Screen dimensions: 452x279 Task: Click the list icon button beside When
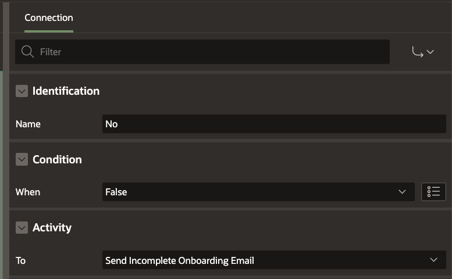click(x=433, y=192)
